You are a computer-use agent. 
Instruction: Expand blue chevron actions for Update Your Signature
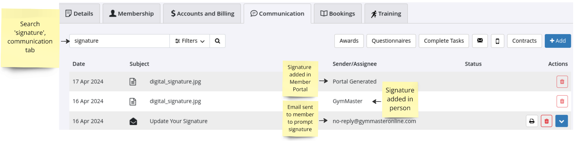[x=561, y=121]
